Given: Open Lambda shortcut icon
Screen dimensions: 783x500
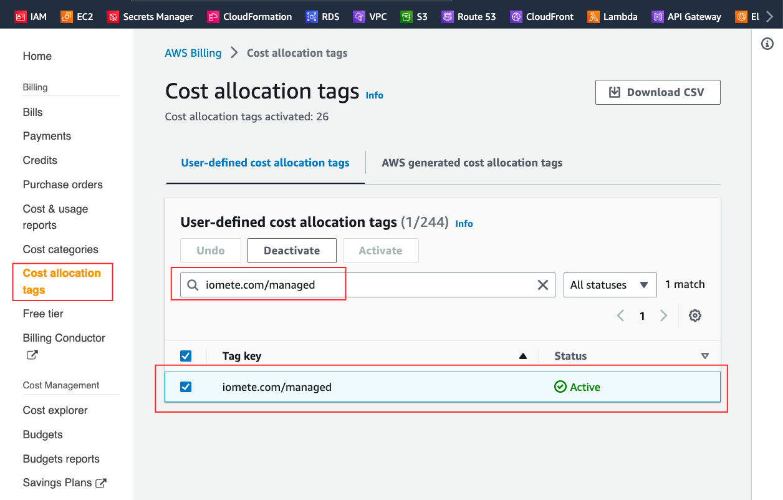Looking at the screenshot, I should pyautogui.click(x=593, y=17).
